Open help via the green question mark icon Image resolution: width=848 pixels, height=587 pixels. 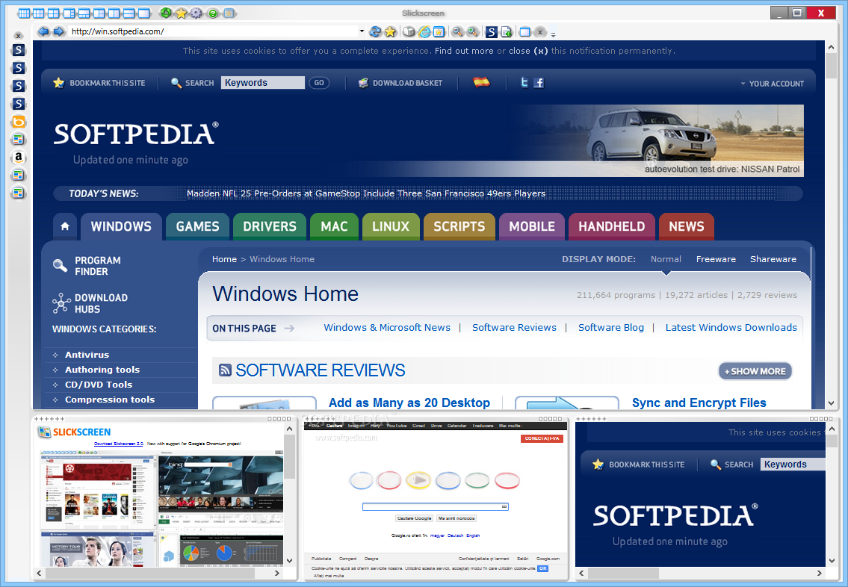point(212,13)
